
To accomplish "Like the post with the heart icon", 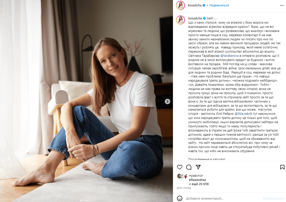I will point(180,167).
